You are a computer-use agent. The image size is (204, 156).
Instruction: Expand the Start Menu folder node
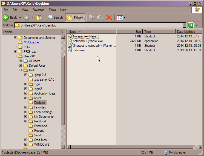point(26,140)
